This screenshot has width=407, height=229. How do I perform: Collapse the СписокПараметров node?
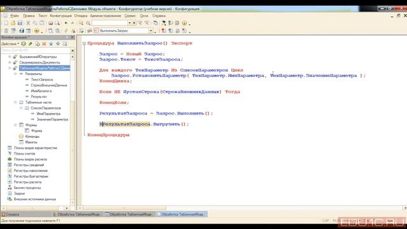tap(21, 108)
